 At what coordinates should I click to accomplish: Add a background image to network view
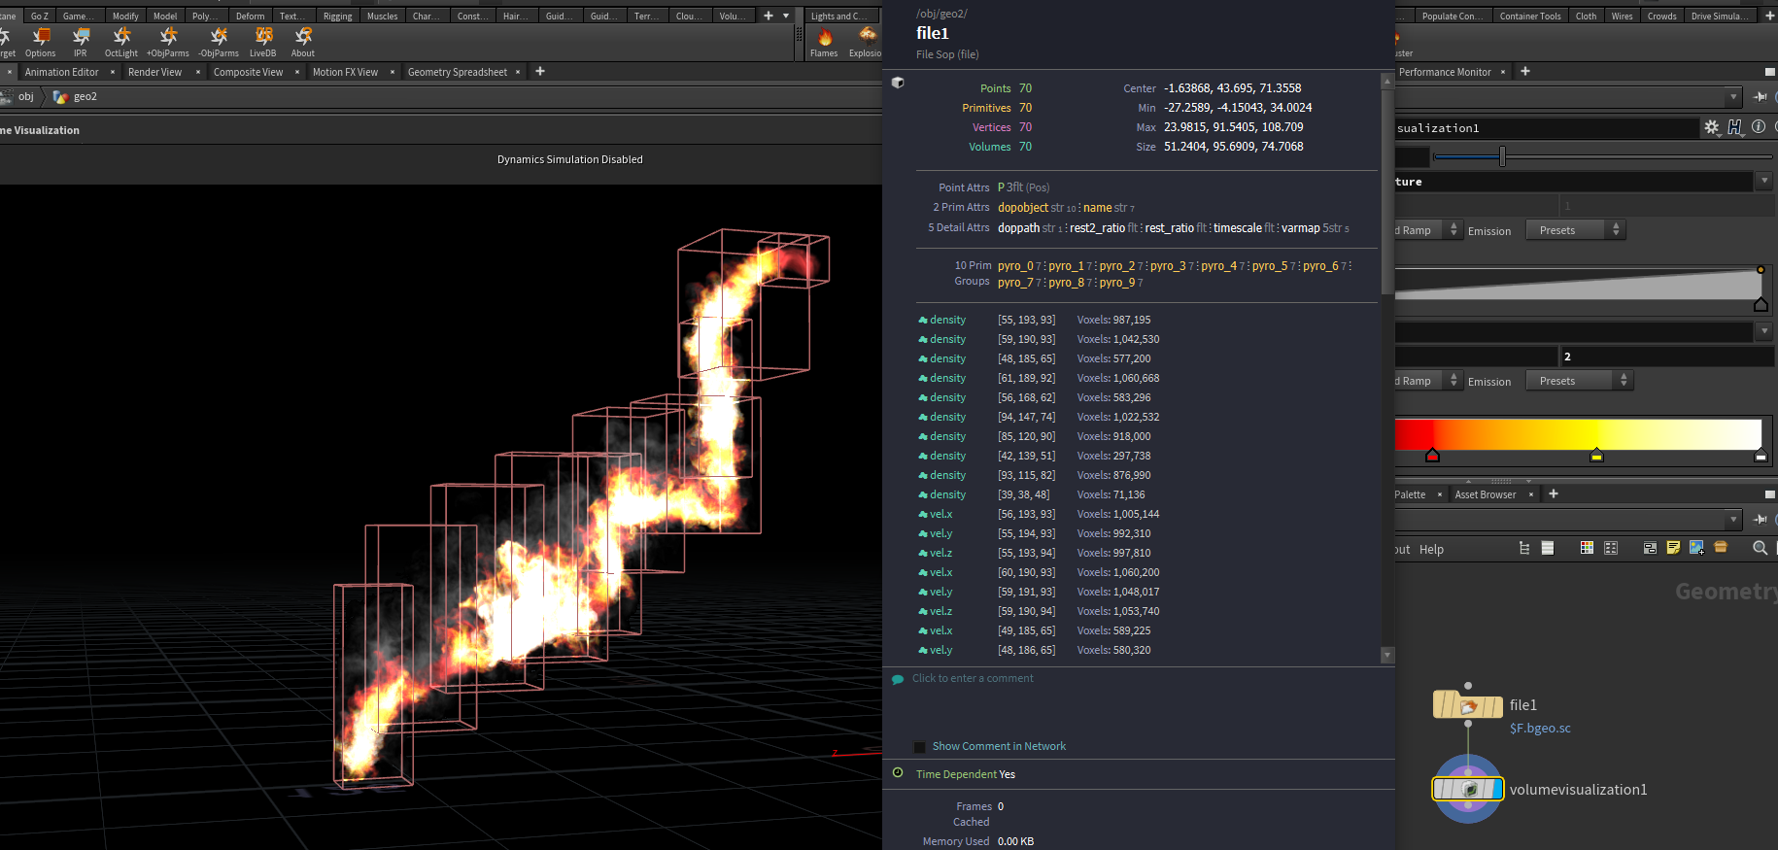click(x=1696, y=548)
